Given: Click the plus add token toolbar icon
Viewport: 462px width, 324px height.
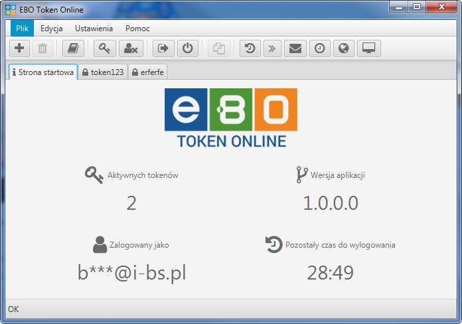Looking at the screenshot, I should click(19, 48).
